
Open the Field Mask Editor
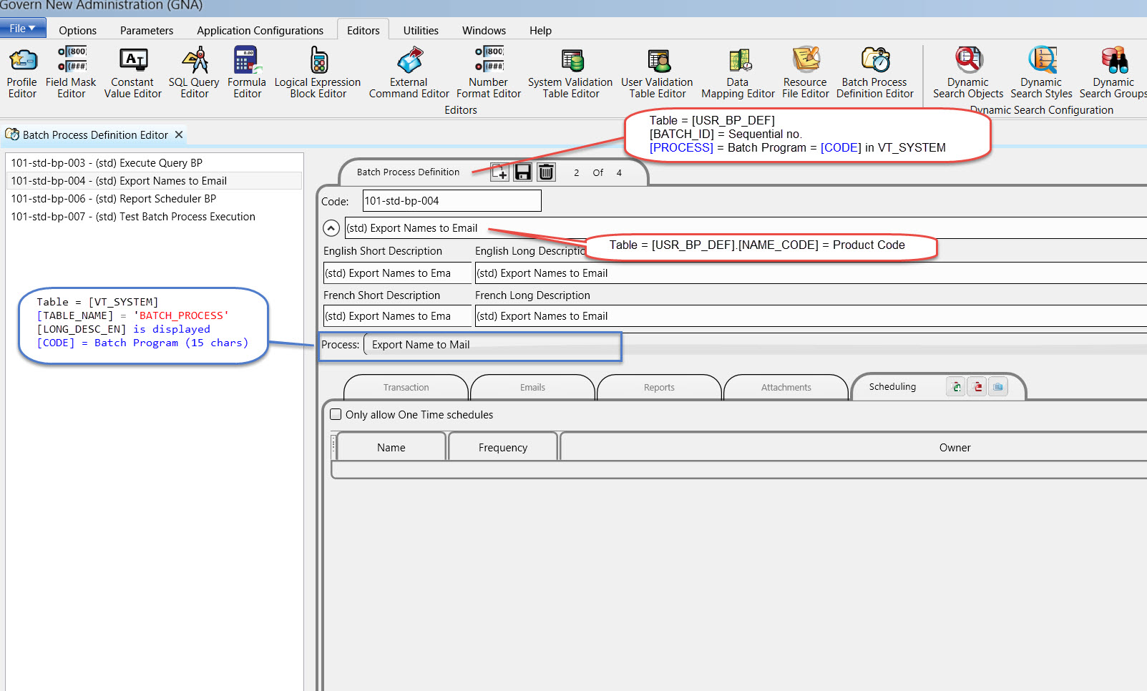pyautogui.click(x=71, y=73)
